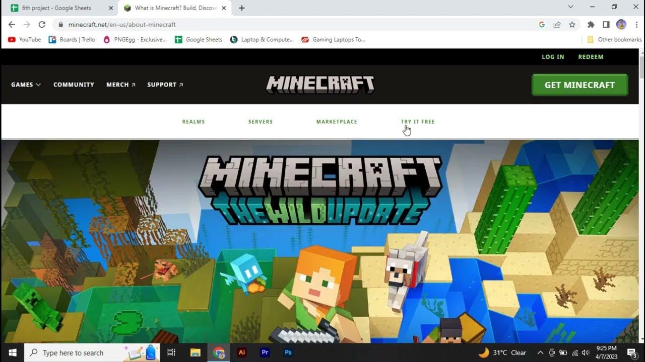Reload the Minecraft page
The image size is (645, 362).
(x=42, y=24)
